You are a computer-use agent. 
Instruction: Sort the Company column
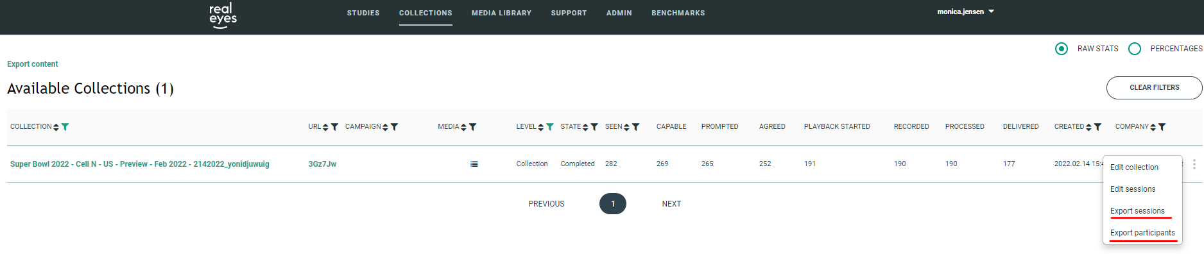(x=1153, y=127)
